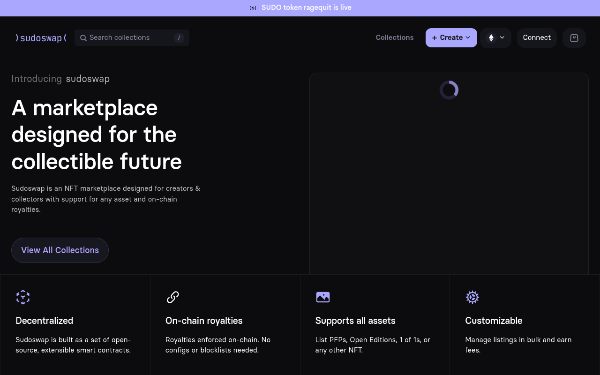The height and width of the screenshot is (375, 600).
Task: Click the Decentralized heading
Action: [45, 321]
